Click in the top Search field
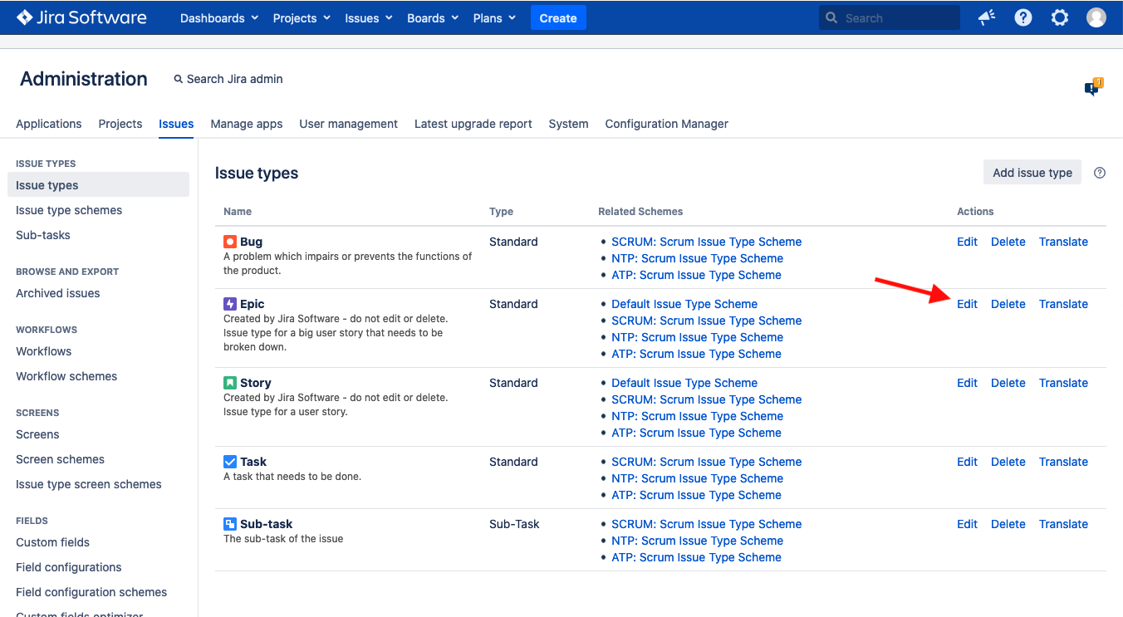Screen dimensions: 1123x617 [x=890, y=17]
